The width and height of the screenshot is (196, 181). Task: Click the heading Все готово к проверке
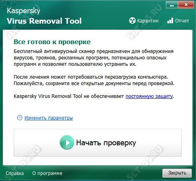coord(52,42)
